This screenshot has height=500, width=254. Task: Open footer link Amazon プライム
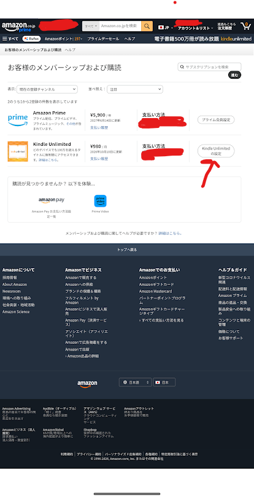pos(233,296)
